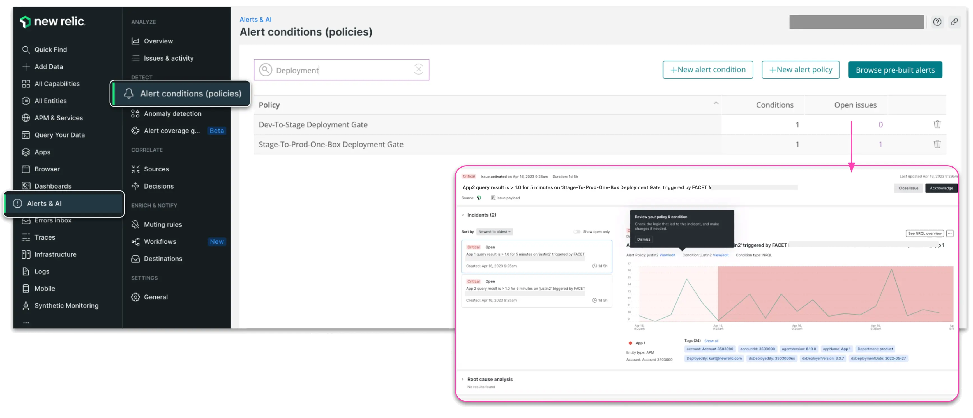Open Dashboards in the left navigation

[x=53, y=186]
